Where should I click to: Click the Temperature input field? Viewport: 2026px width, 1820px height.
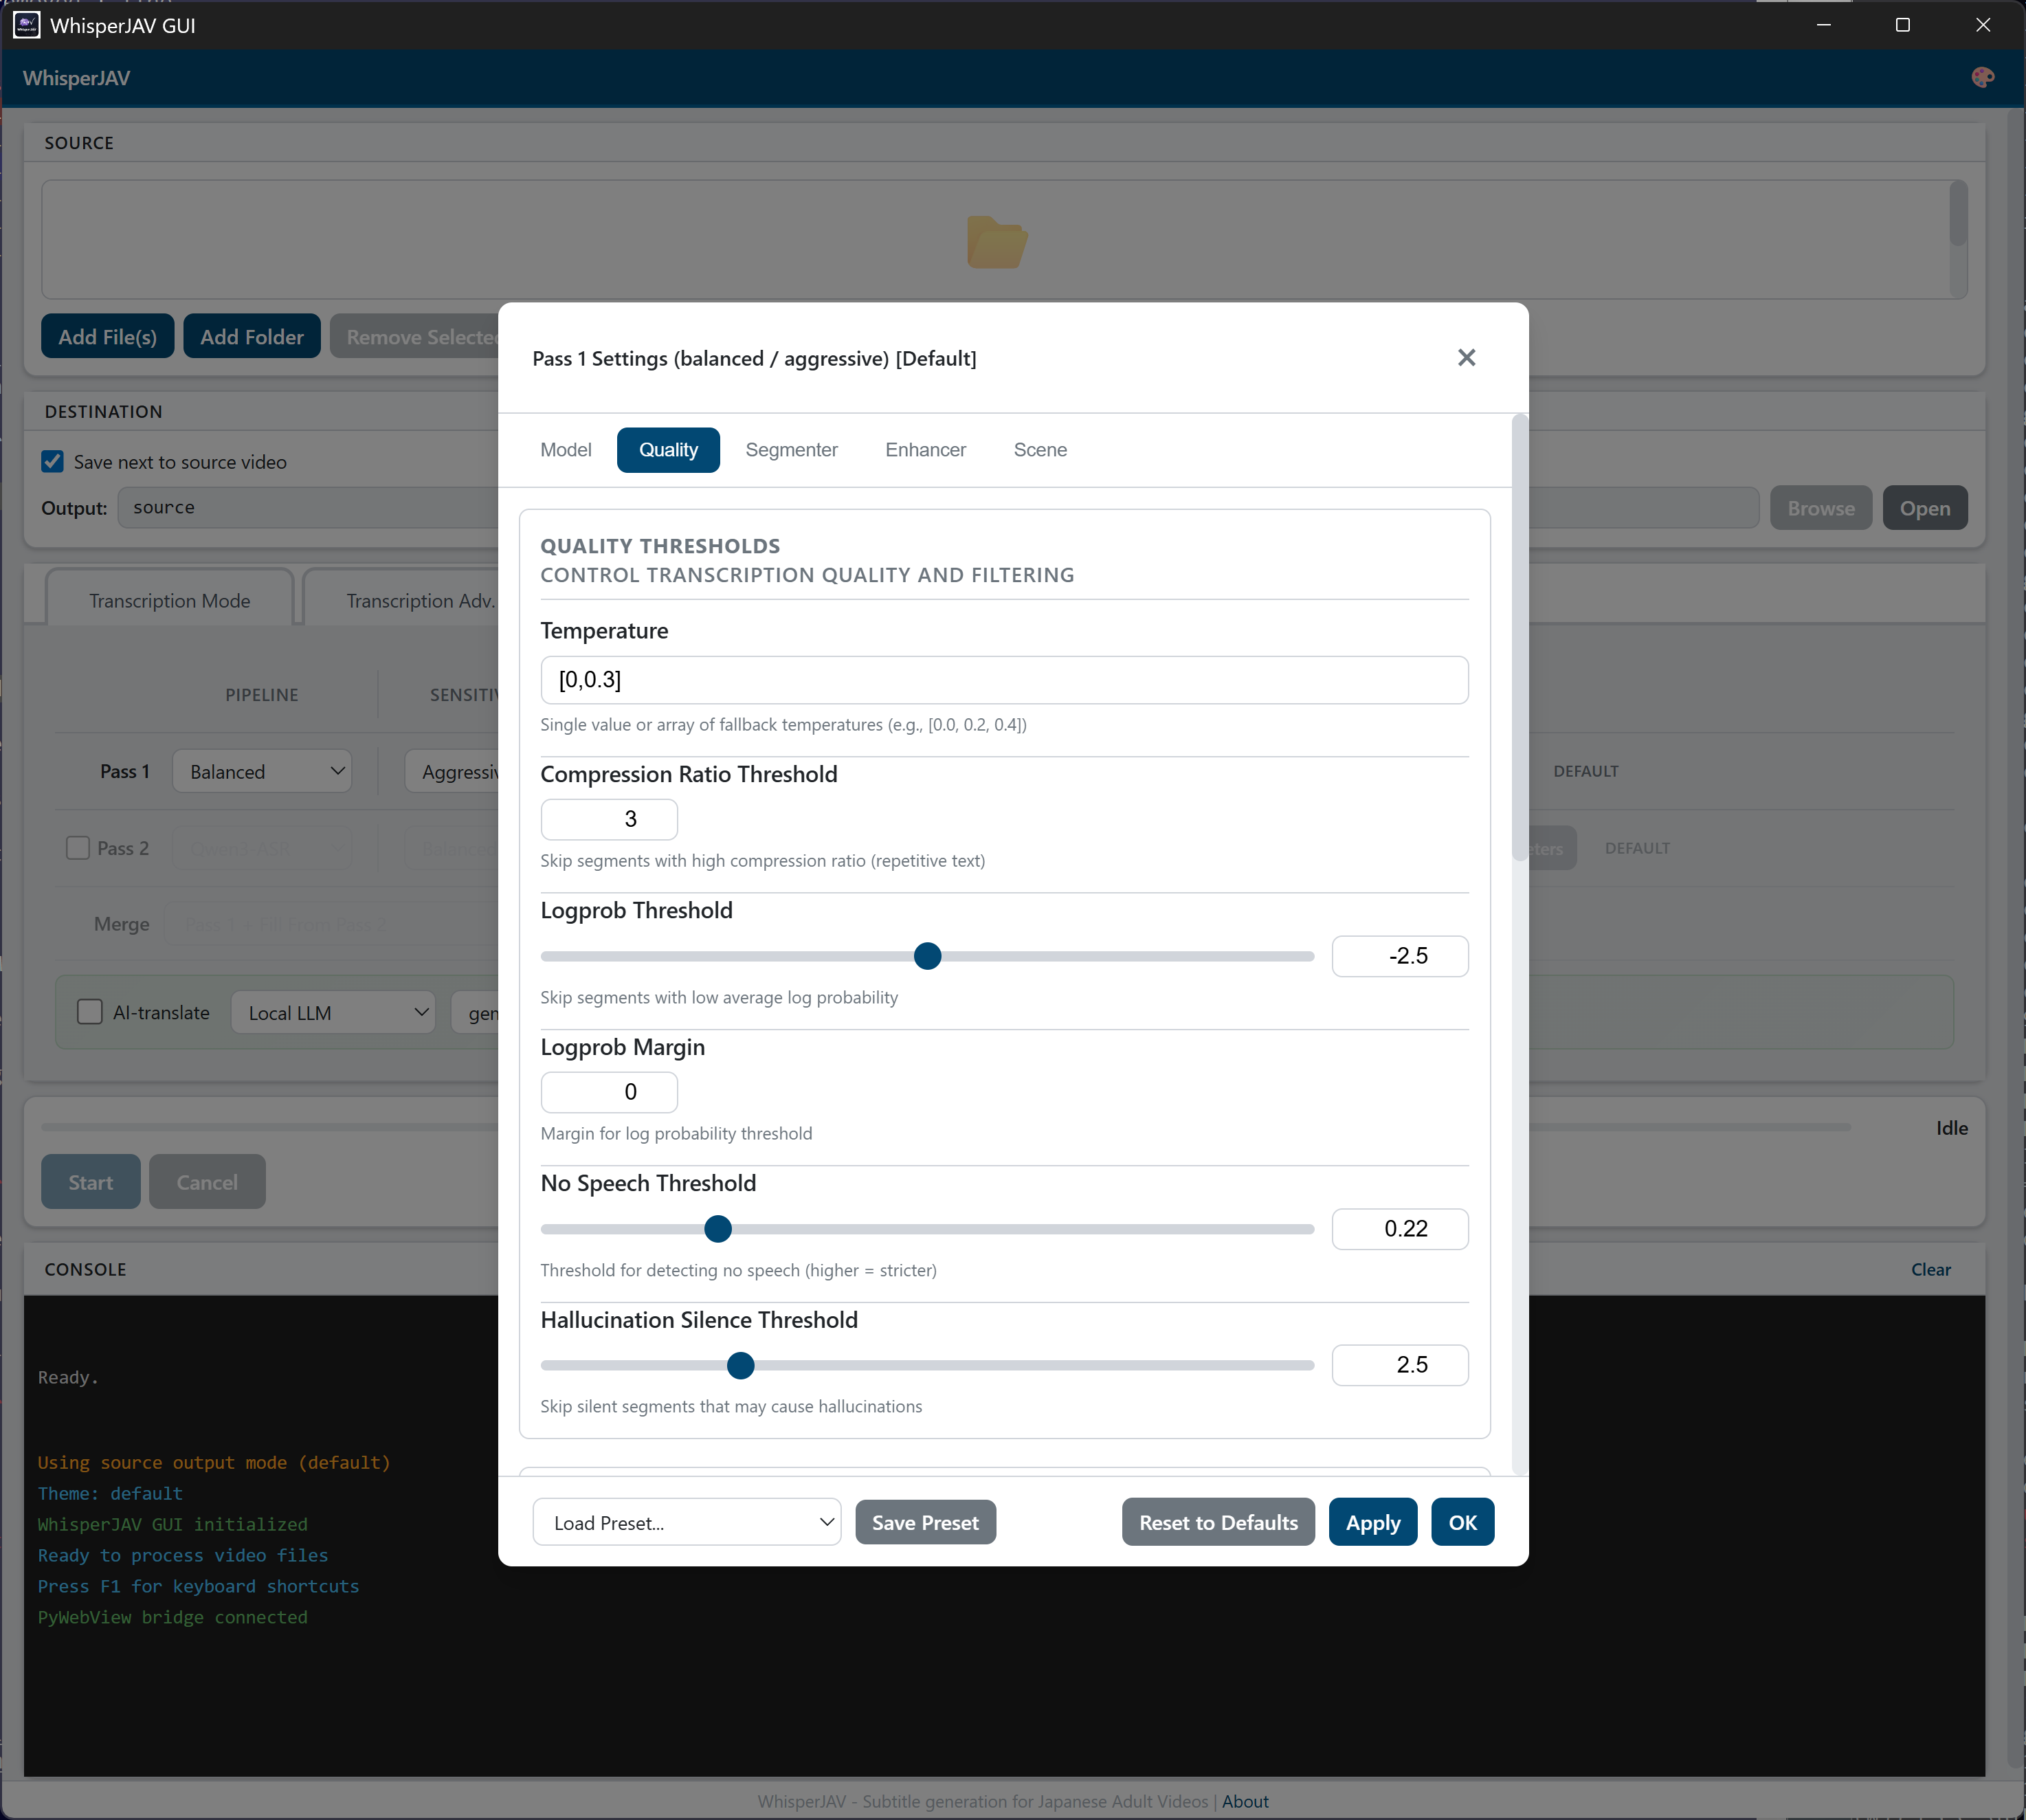pos(1003,679)
